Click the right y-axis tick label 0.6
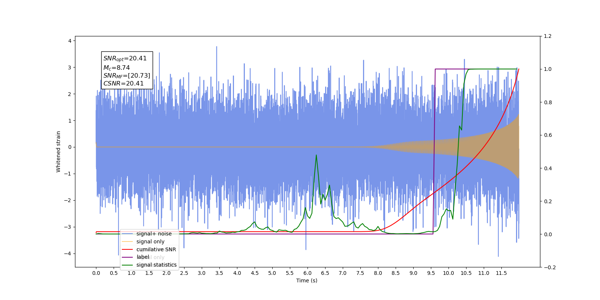The image size is (600, 300). tap(548, 135)
